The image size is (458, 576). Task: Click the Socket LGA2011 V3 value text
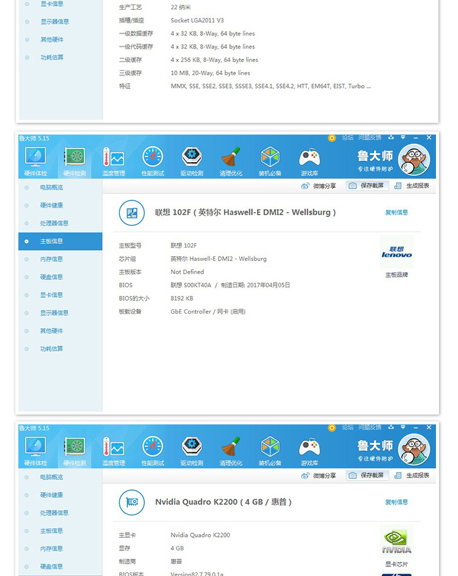pos(197,21)
